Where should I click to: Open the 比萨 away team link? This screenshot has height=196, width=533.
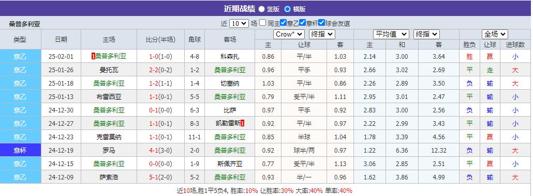point(230,110)
